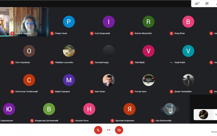The image size is (217, 136).
Task: Click Vladislav Lazorenko's landscape photo avatar
Action: (x=69, y=51)
